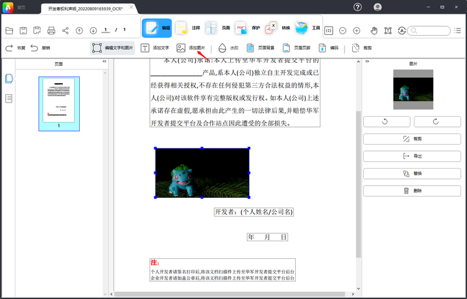Rotate image clockwise button
This screenshot has height=299, width=467.
pos(437,121)
